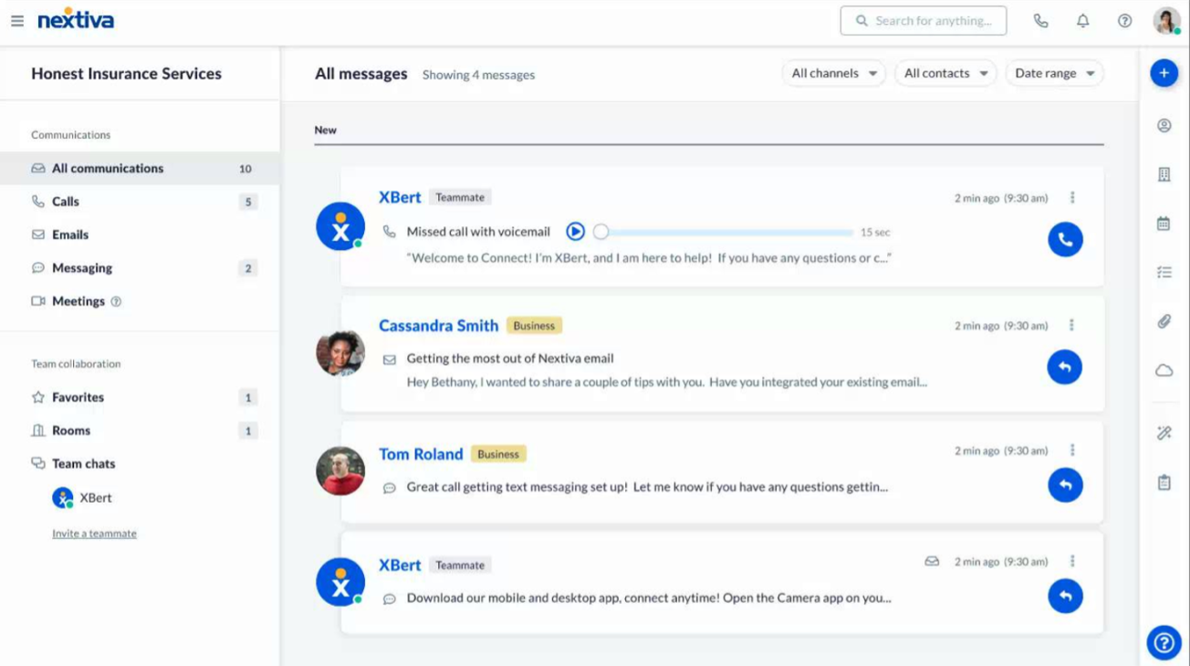Call back XBert with blue phone button
Viewport: 1190px width, 666px height.
[1065, 240]
